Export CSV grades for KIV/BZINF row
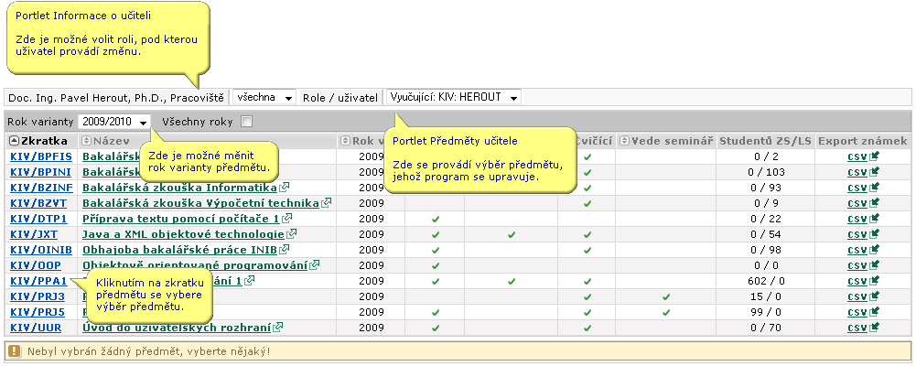Screen dimensions: 916x366 (x=863, y=188)
